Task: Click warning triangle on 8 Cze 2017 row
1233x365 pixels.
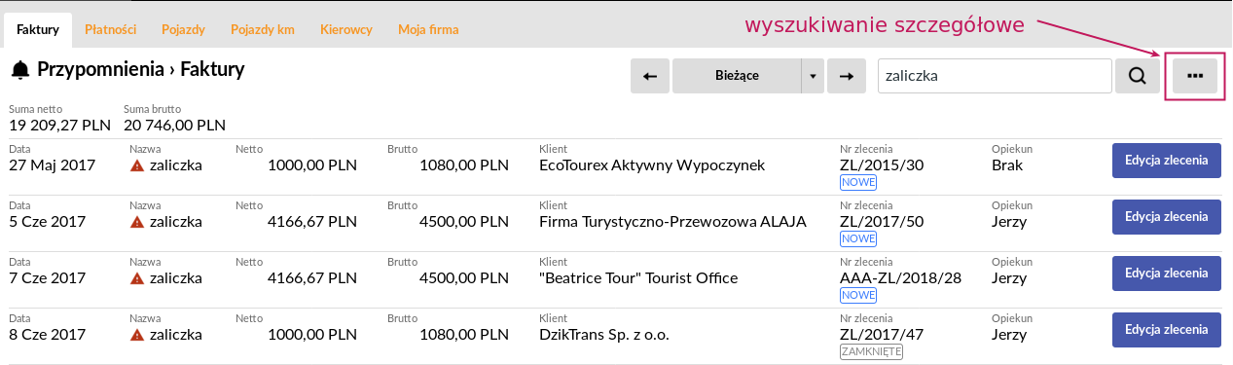Action: pos(137,335)
